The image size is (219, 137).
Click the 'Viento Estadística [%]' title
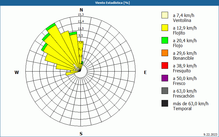113,3
